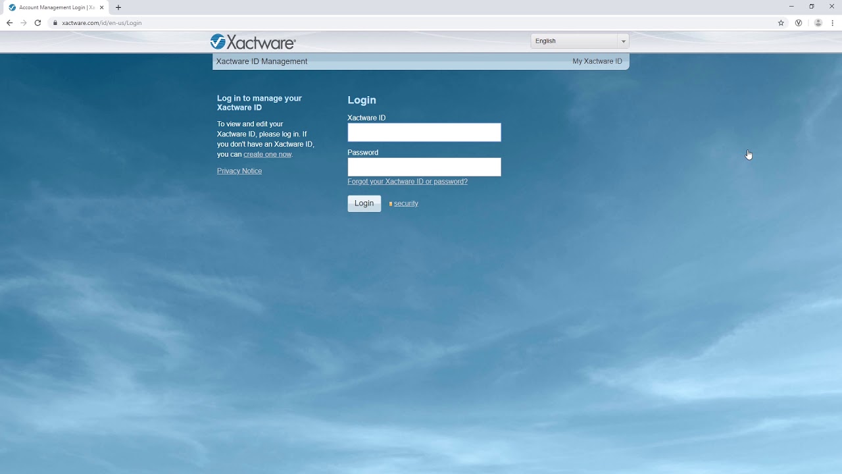Close the Account Management Login tab

(x=102, y=7)
